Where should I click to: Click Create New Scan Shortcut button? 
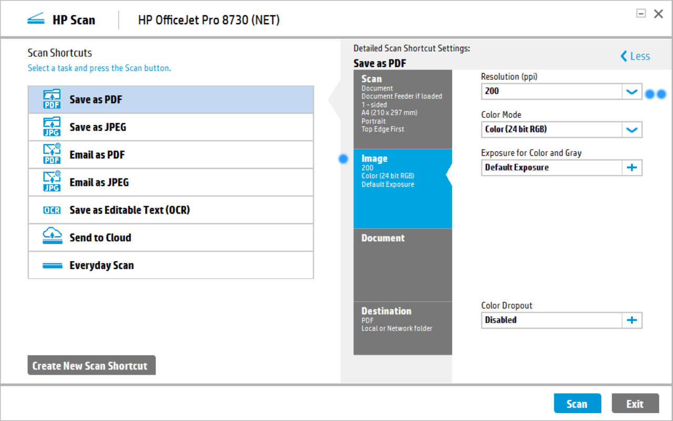click(x=91, y=365)
